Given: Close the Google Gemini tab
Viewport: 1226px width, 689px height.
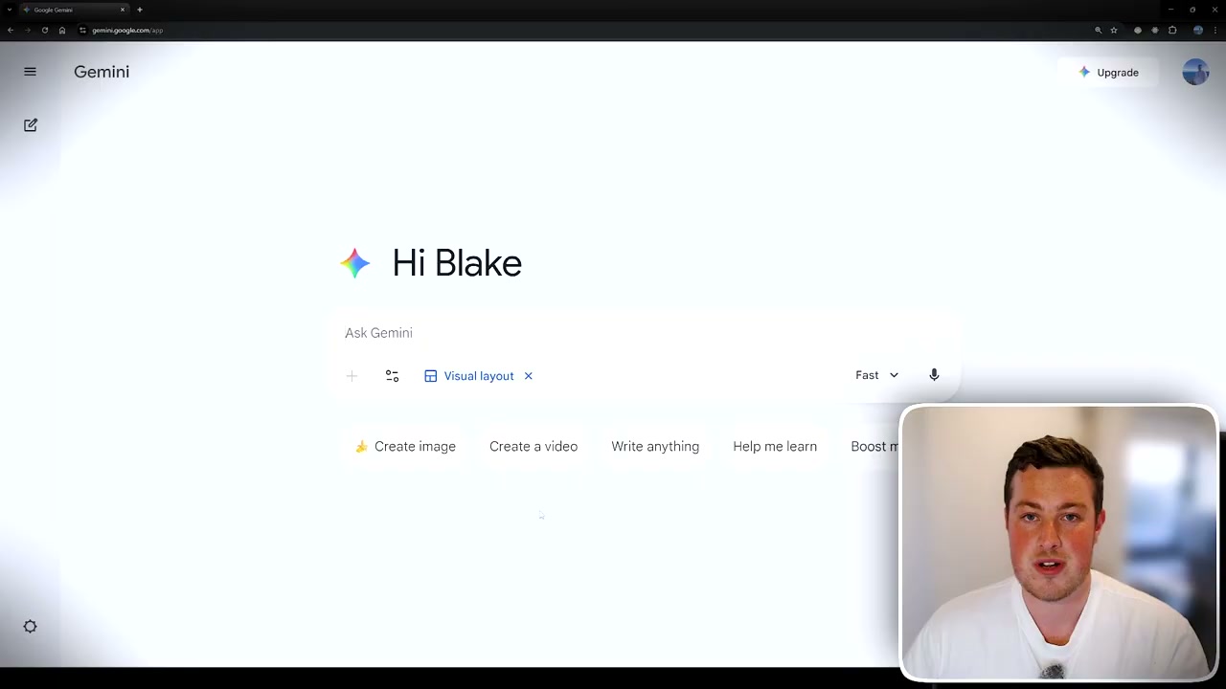Looking at the screenshot, I should (x=123, y=10).
